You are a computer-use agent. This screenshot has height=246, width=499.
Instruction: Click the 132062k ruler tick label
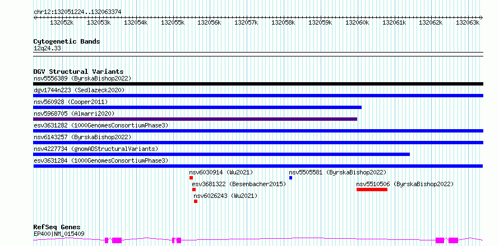click(431, 22)
